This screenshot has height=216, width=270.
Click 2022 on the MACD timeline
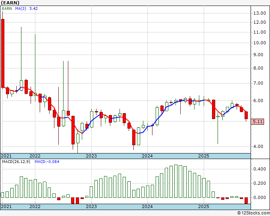click(35, 207)
